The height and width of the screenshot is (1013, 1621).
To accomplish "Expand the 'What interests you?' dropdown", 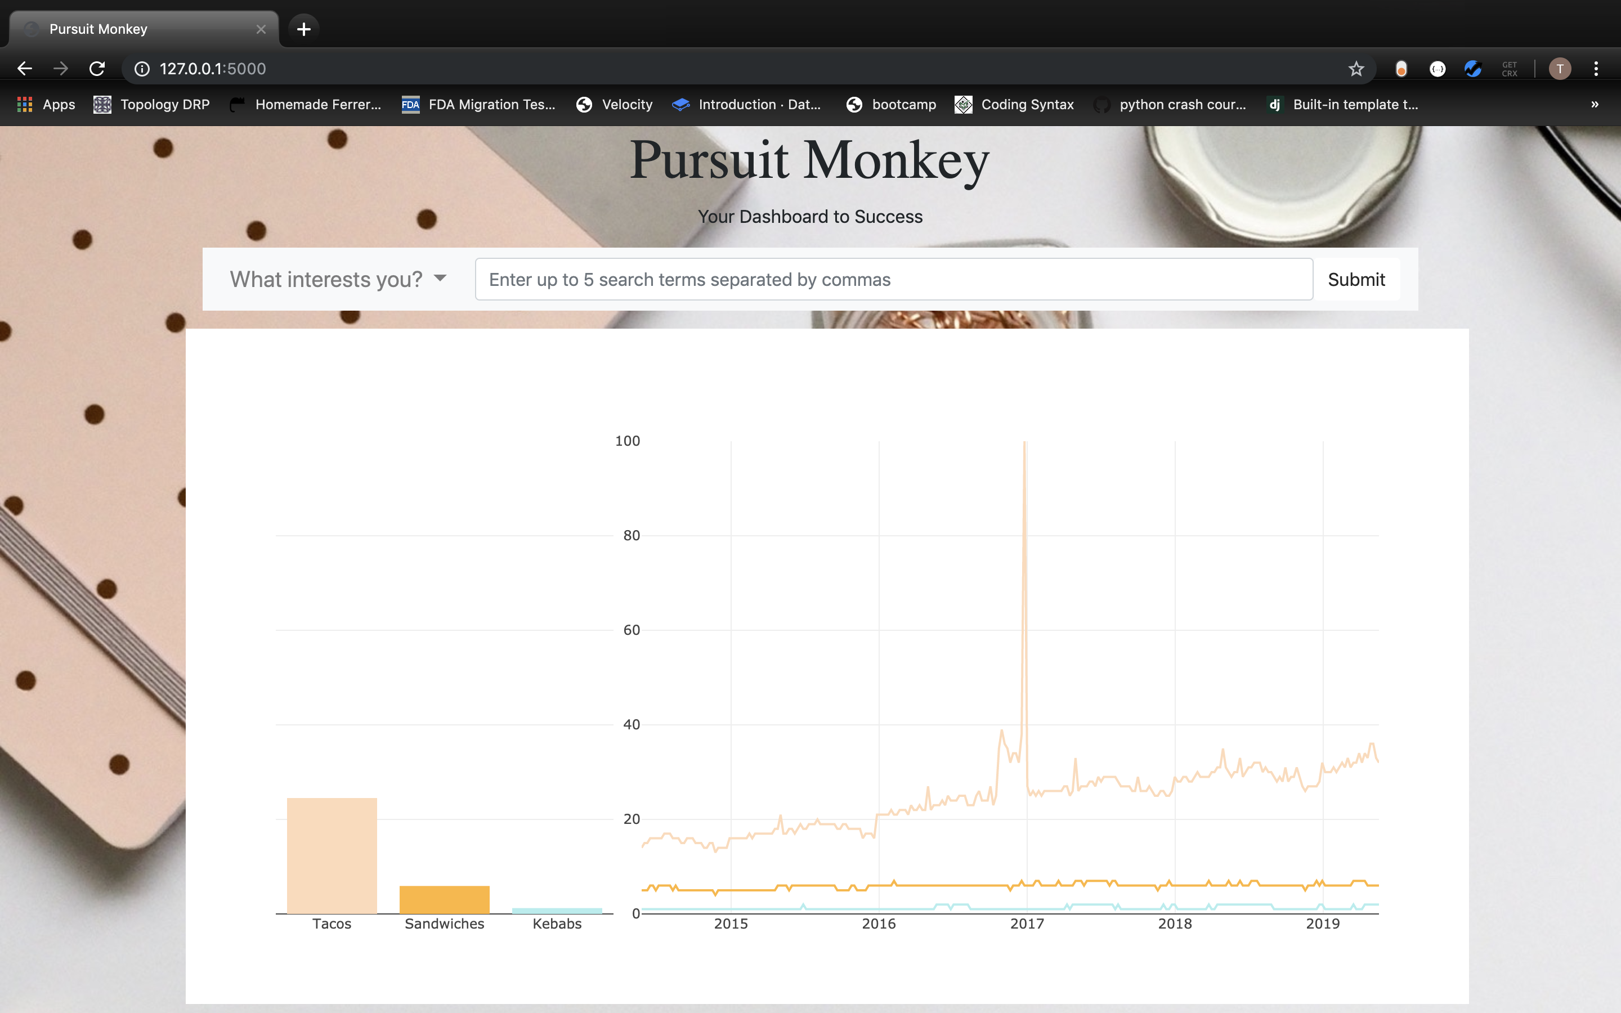I will coord(338,279).
